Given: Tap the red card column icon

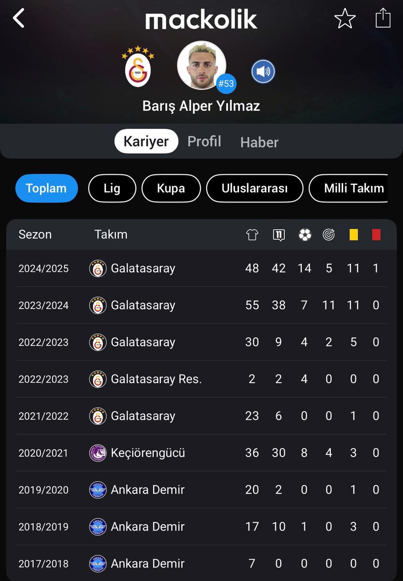Looking at the screenshot, I should point(376,235).
